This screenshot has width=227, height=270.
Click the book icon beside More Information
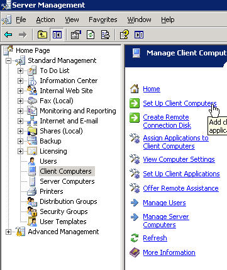(135, 252)
